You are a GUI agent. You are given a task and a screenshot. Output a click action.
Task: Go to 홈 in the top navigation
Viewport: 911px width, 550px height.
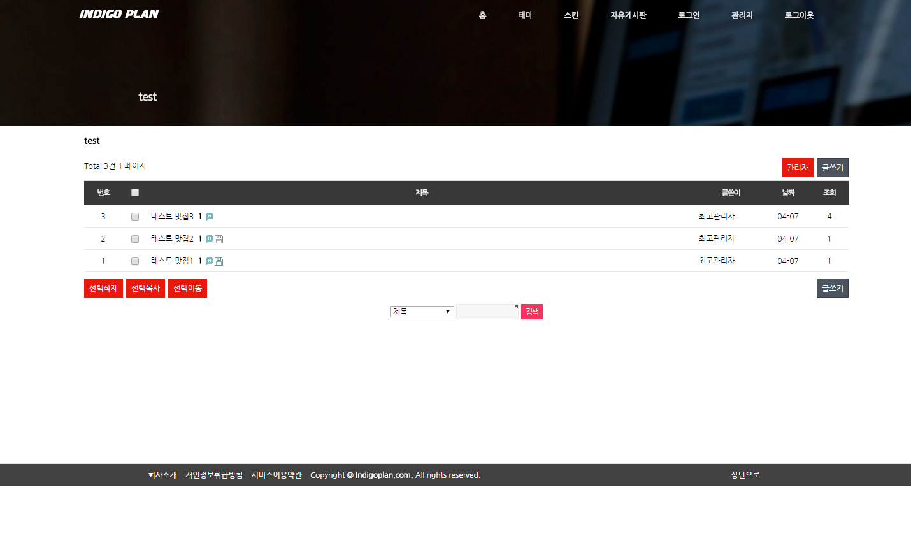pyautogui.click(x=483, y=15)
